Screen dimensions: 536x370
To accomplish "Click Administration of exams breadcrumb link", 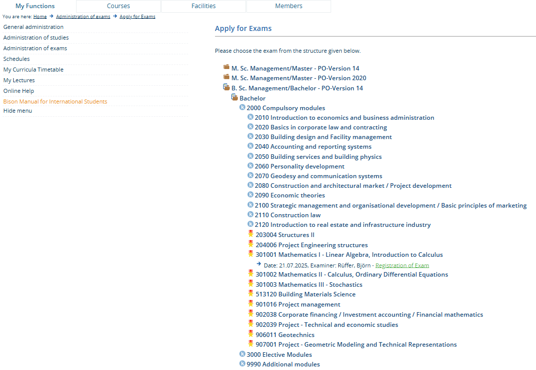I will click(x=83, y=16).
